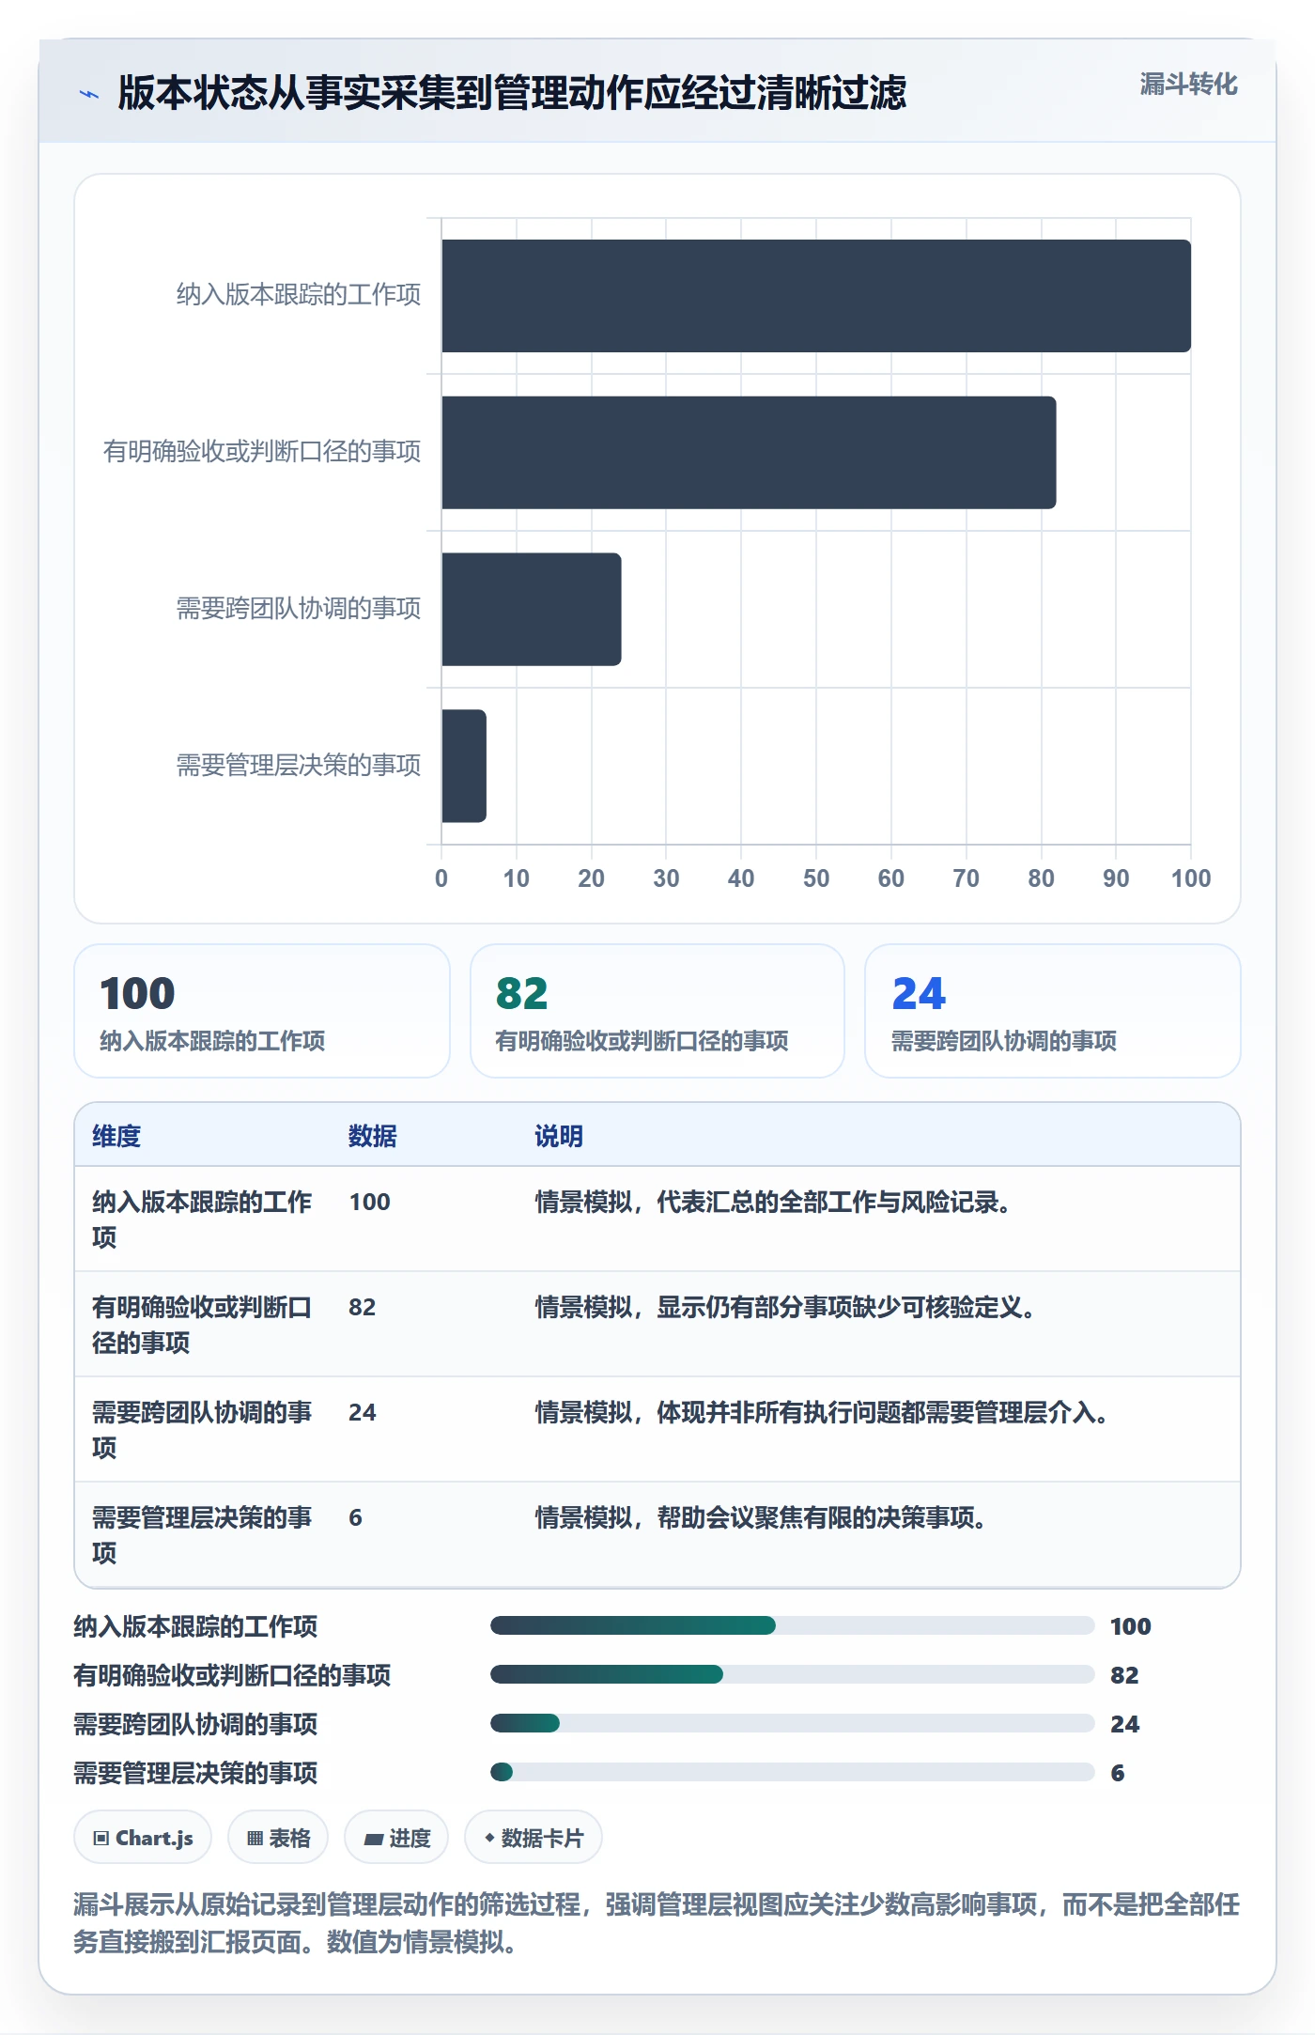Click the chart bar for 需要跨团队协调的事项
Viewport: 1315px width, 2035px height.
[532, 609]
